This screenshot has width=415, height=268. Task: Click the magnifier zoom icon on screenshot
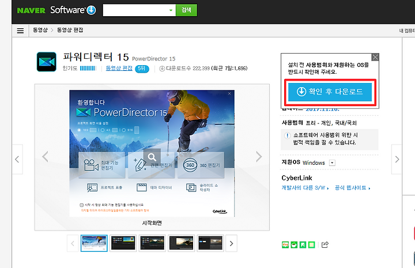click(x=152, y=157)
